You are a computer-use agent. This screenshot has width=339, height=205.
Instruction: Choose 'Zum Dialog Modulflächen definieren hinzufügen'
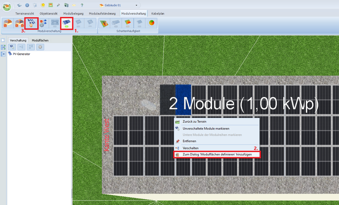coord(217,155)
